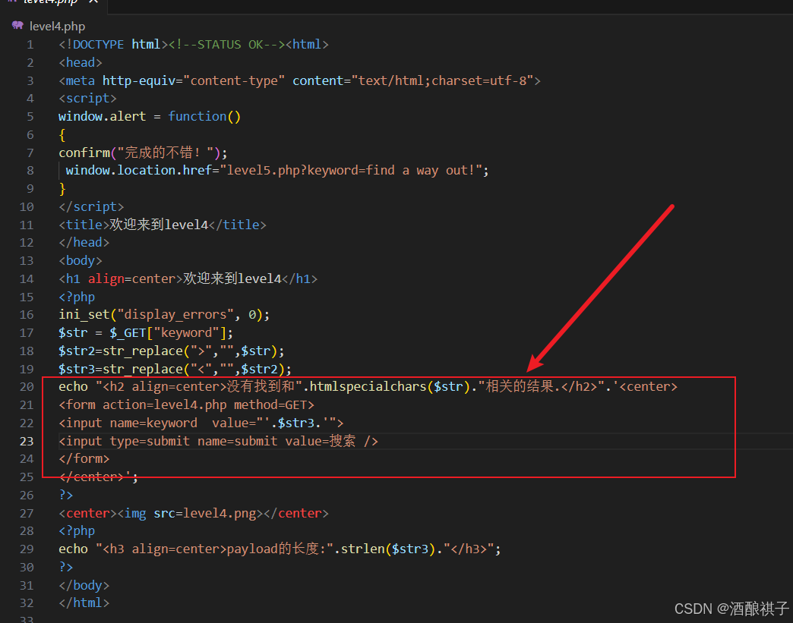This screenshot has height=623, width=793.
Task: Click window.alert on line 5
Action: 102,117
